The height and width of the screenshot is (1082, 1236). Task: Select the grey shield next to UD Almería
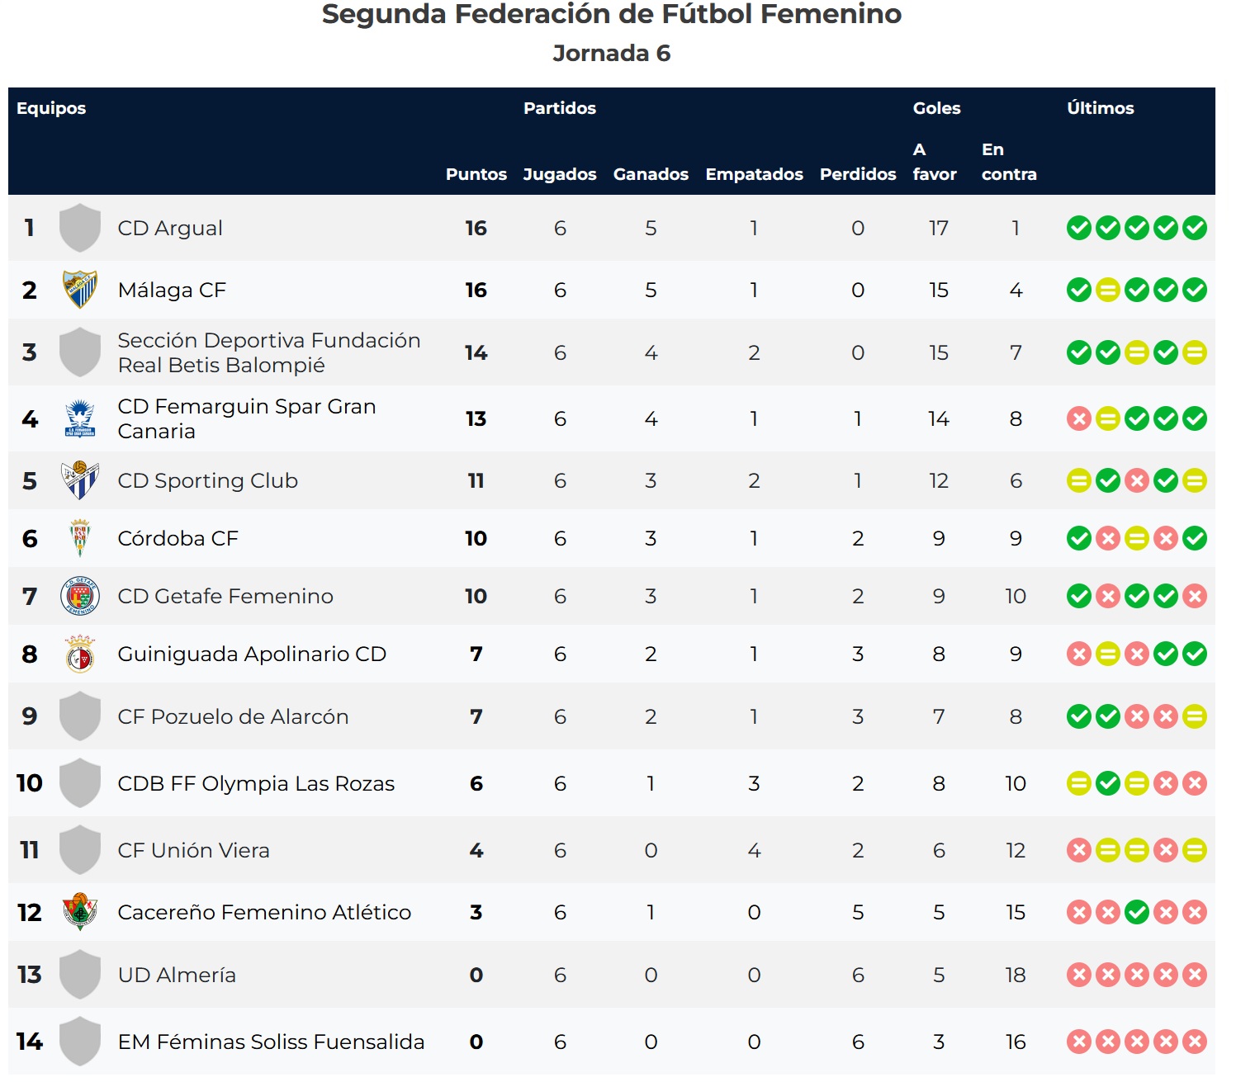[x=80, y=975]
